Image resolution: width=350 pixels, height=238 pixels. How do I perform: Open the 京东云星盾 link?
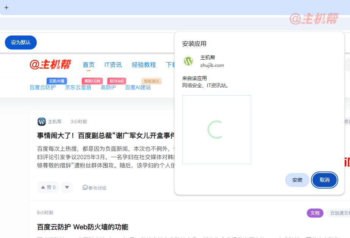pyautogui.click(x=78, y=88)
